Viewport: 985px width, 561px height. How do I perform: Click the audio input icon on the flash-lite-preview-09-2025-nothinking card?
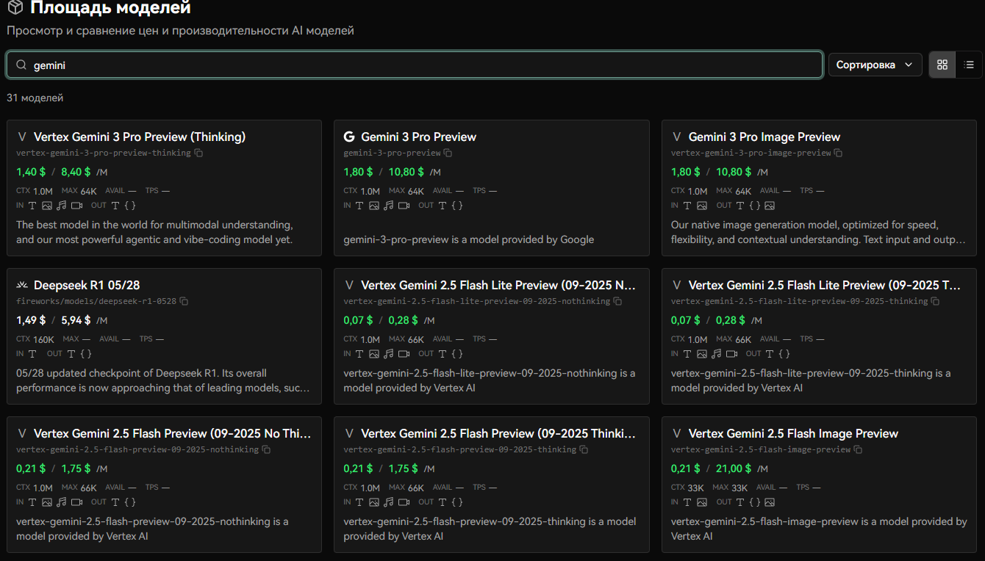[x=388, y=354]
